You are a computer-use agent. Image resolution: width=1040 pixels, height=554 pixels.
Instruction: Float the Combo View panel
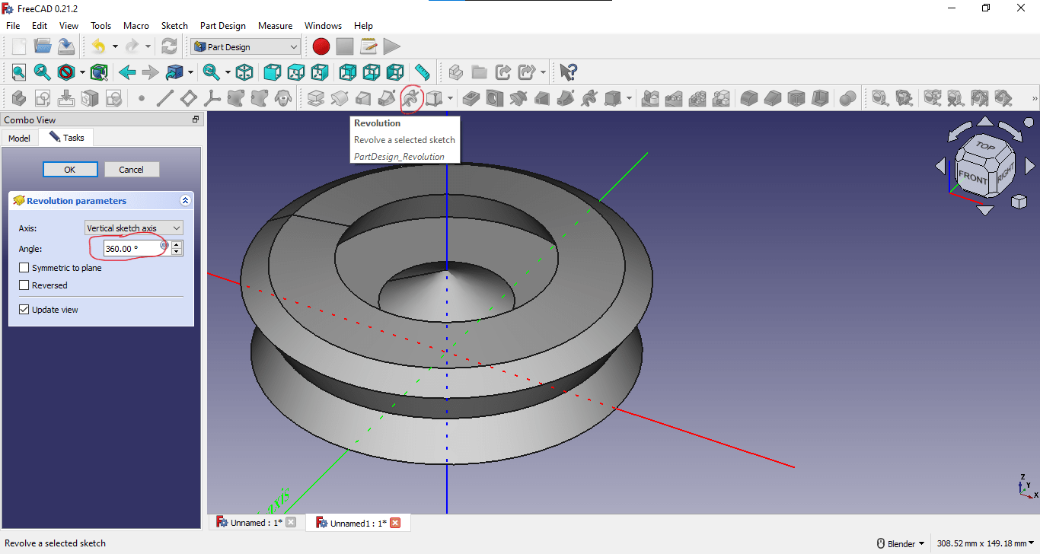coord(196,119)
